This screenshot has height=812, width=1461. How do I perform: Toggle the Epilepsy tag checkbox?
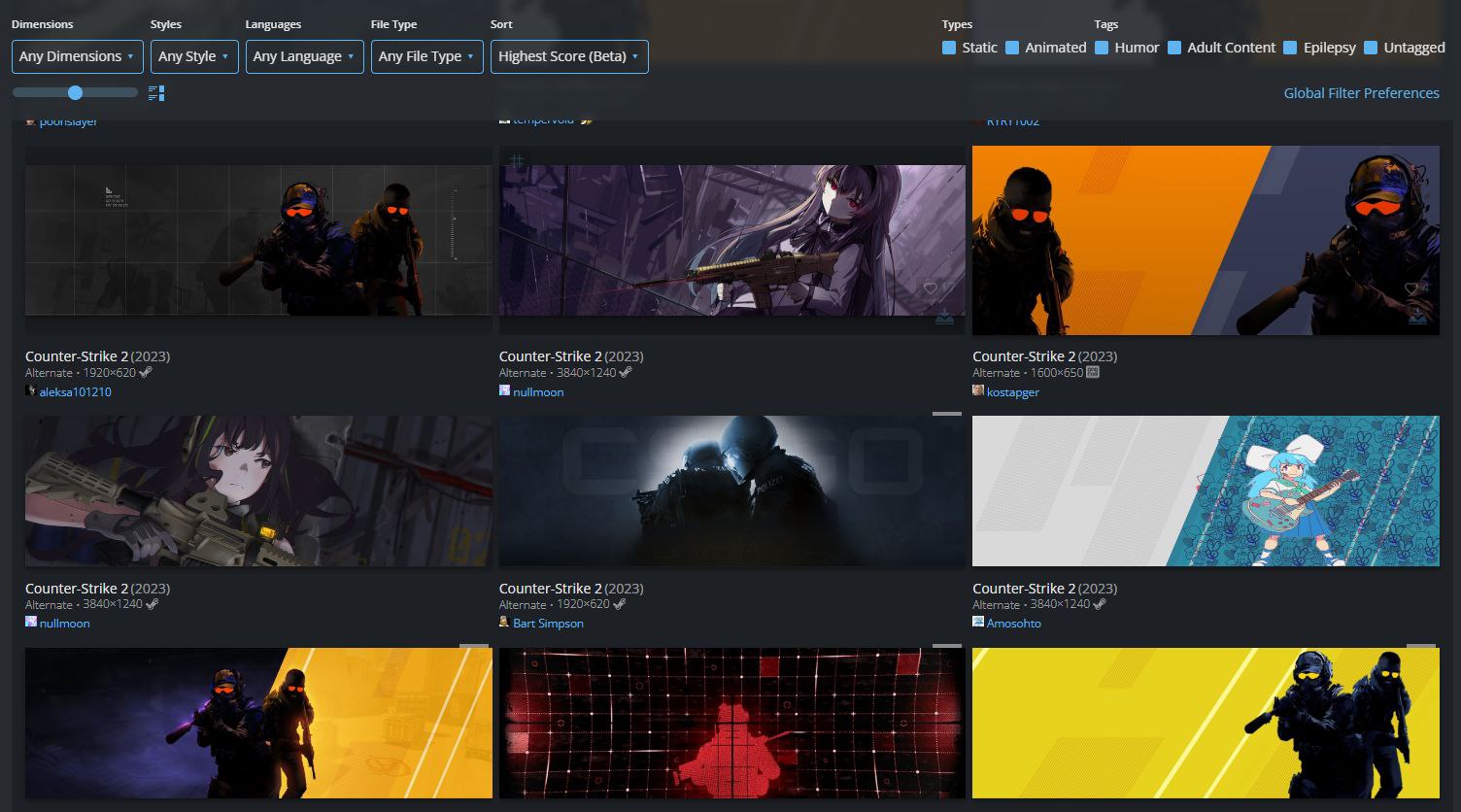pos(1290,48)
